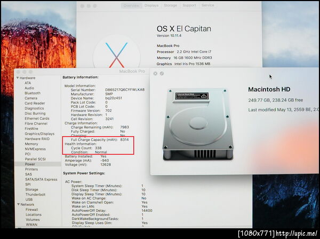Click the 249.77 GB, 238.24 GB free text
This screenshot has width=320, height=239.
(x=276, y=101)
